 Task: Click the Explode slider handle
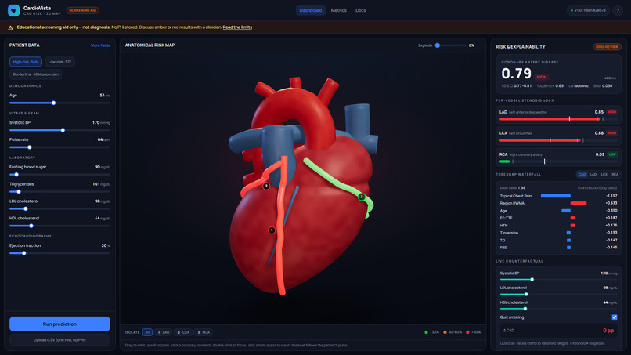click(x=438, y=45)
